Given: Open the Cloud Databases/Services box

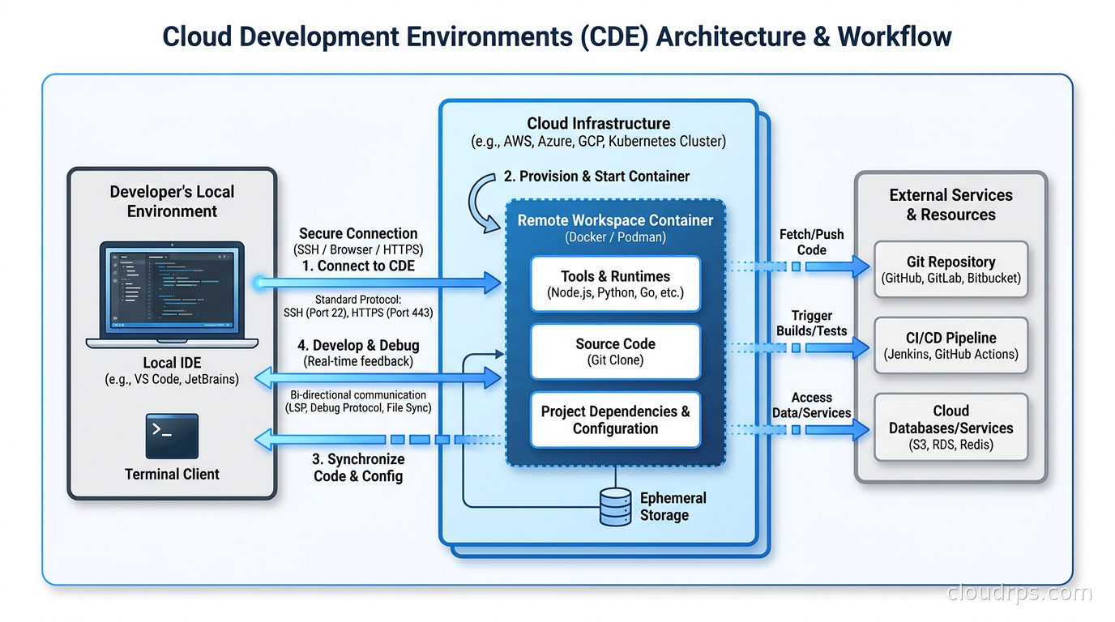Looking at the screenshot, I should coord(951,427).
